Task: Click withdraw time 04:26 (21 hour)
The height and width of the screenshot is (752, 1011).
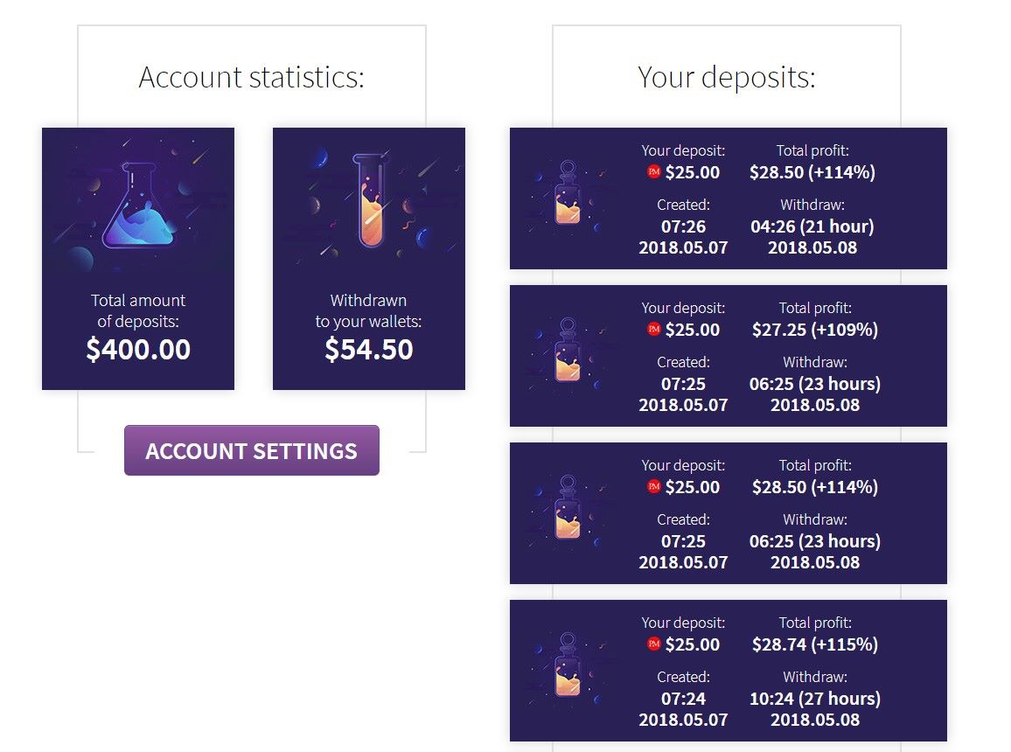Action: [812, 226]
